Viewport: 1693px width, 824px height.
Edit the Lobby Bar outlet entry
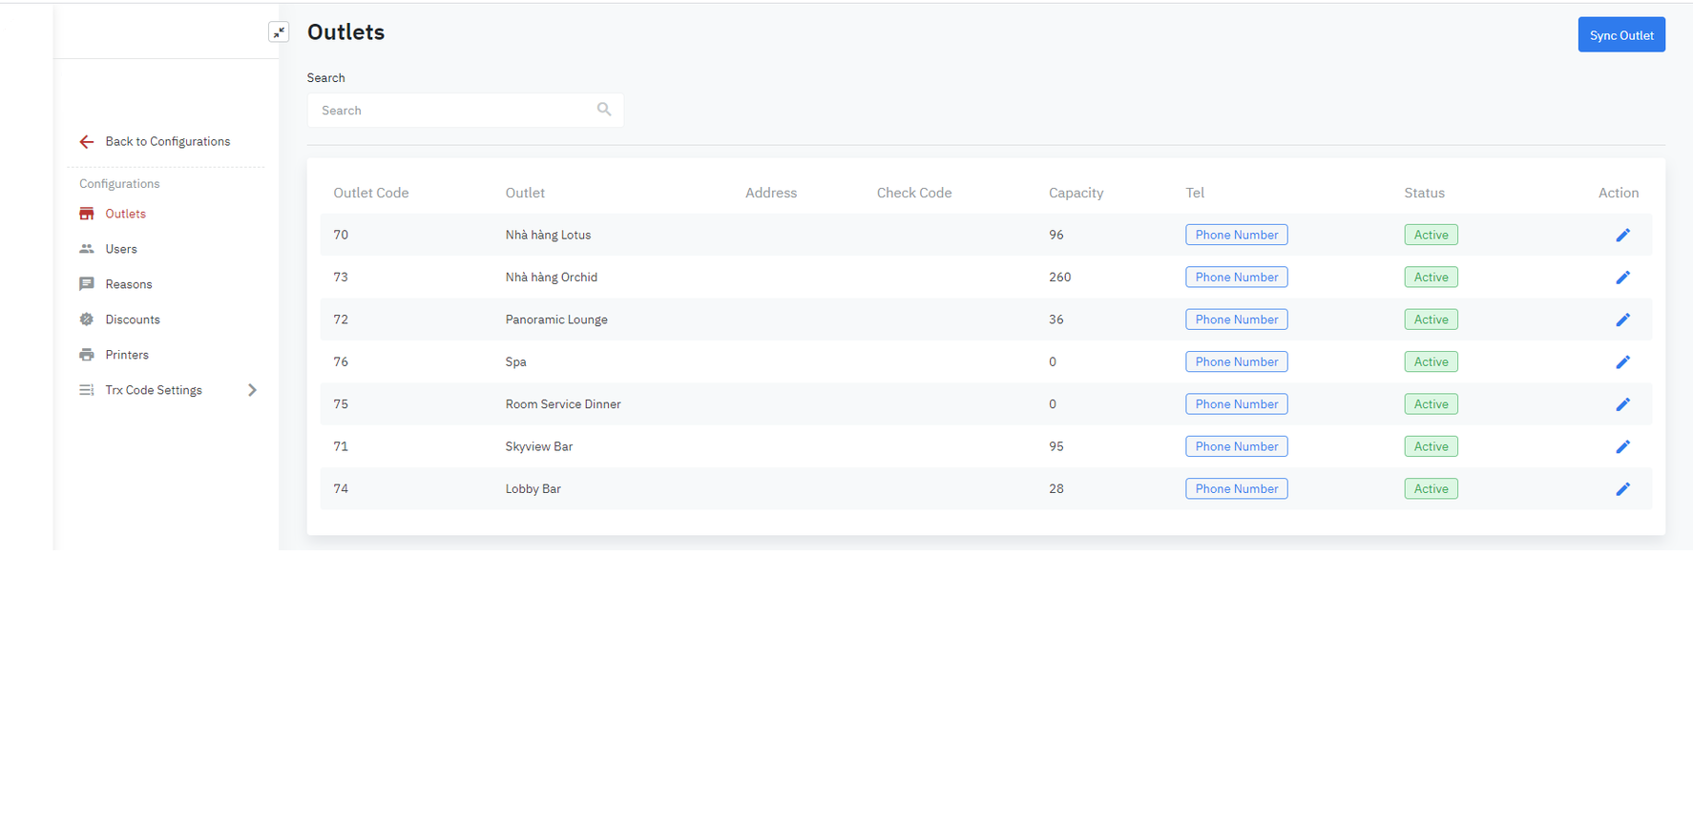point(1622,489)
